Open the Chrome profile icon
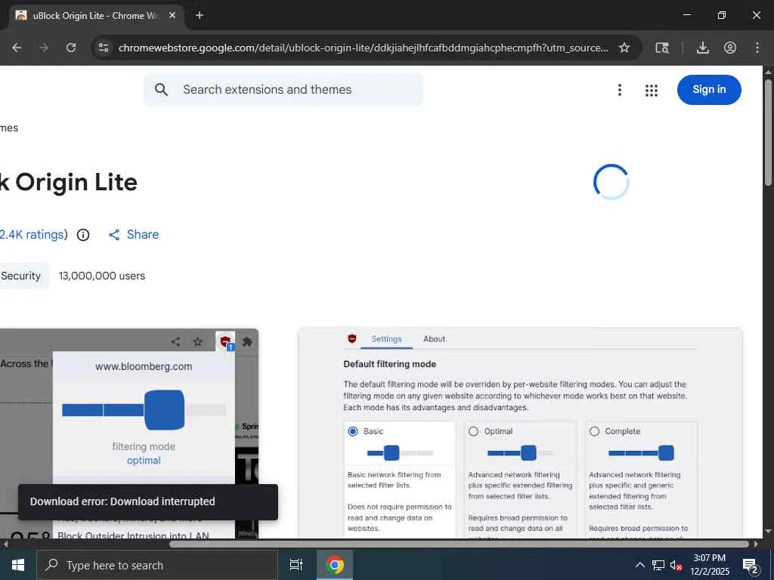This screenshot has height=580, width=774. [x=730, y=48]
